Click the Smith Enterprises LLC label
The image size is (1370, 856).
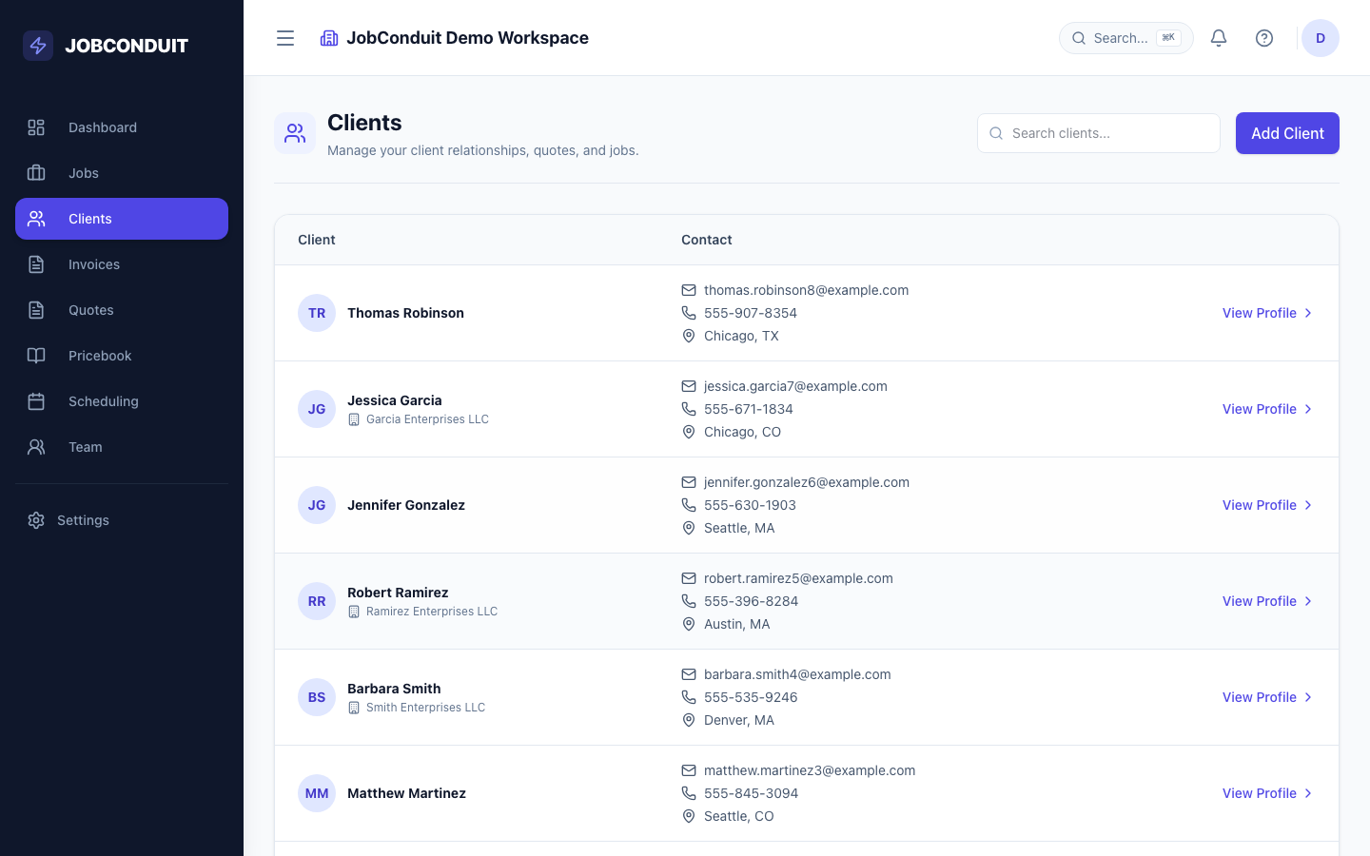pyautogui.click(x=425, y=708)
